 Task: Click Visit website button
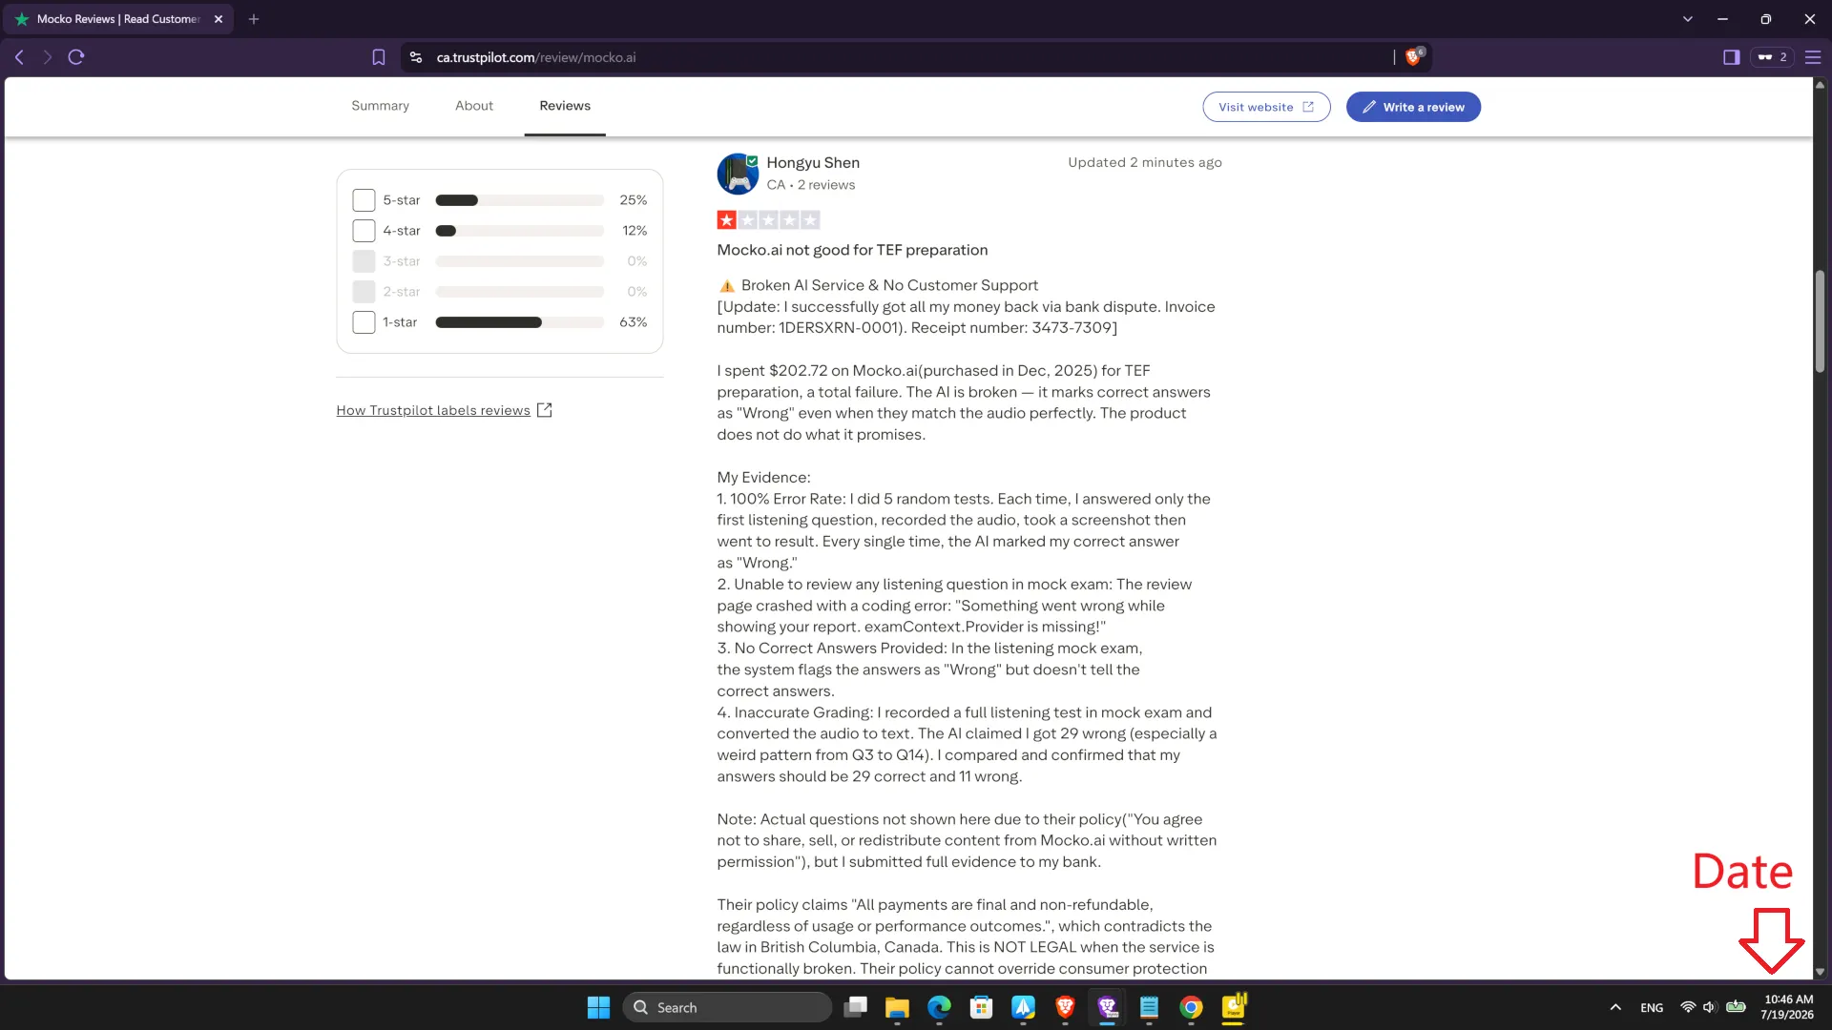(x=1266, y=107)
